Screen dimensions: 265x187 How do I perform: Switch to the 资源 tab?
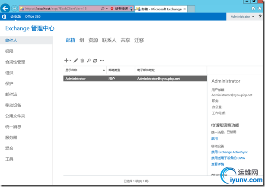click(x=93, y=40)
